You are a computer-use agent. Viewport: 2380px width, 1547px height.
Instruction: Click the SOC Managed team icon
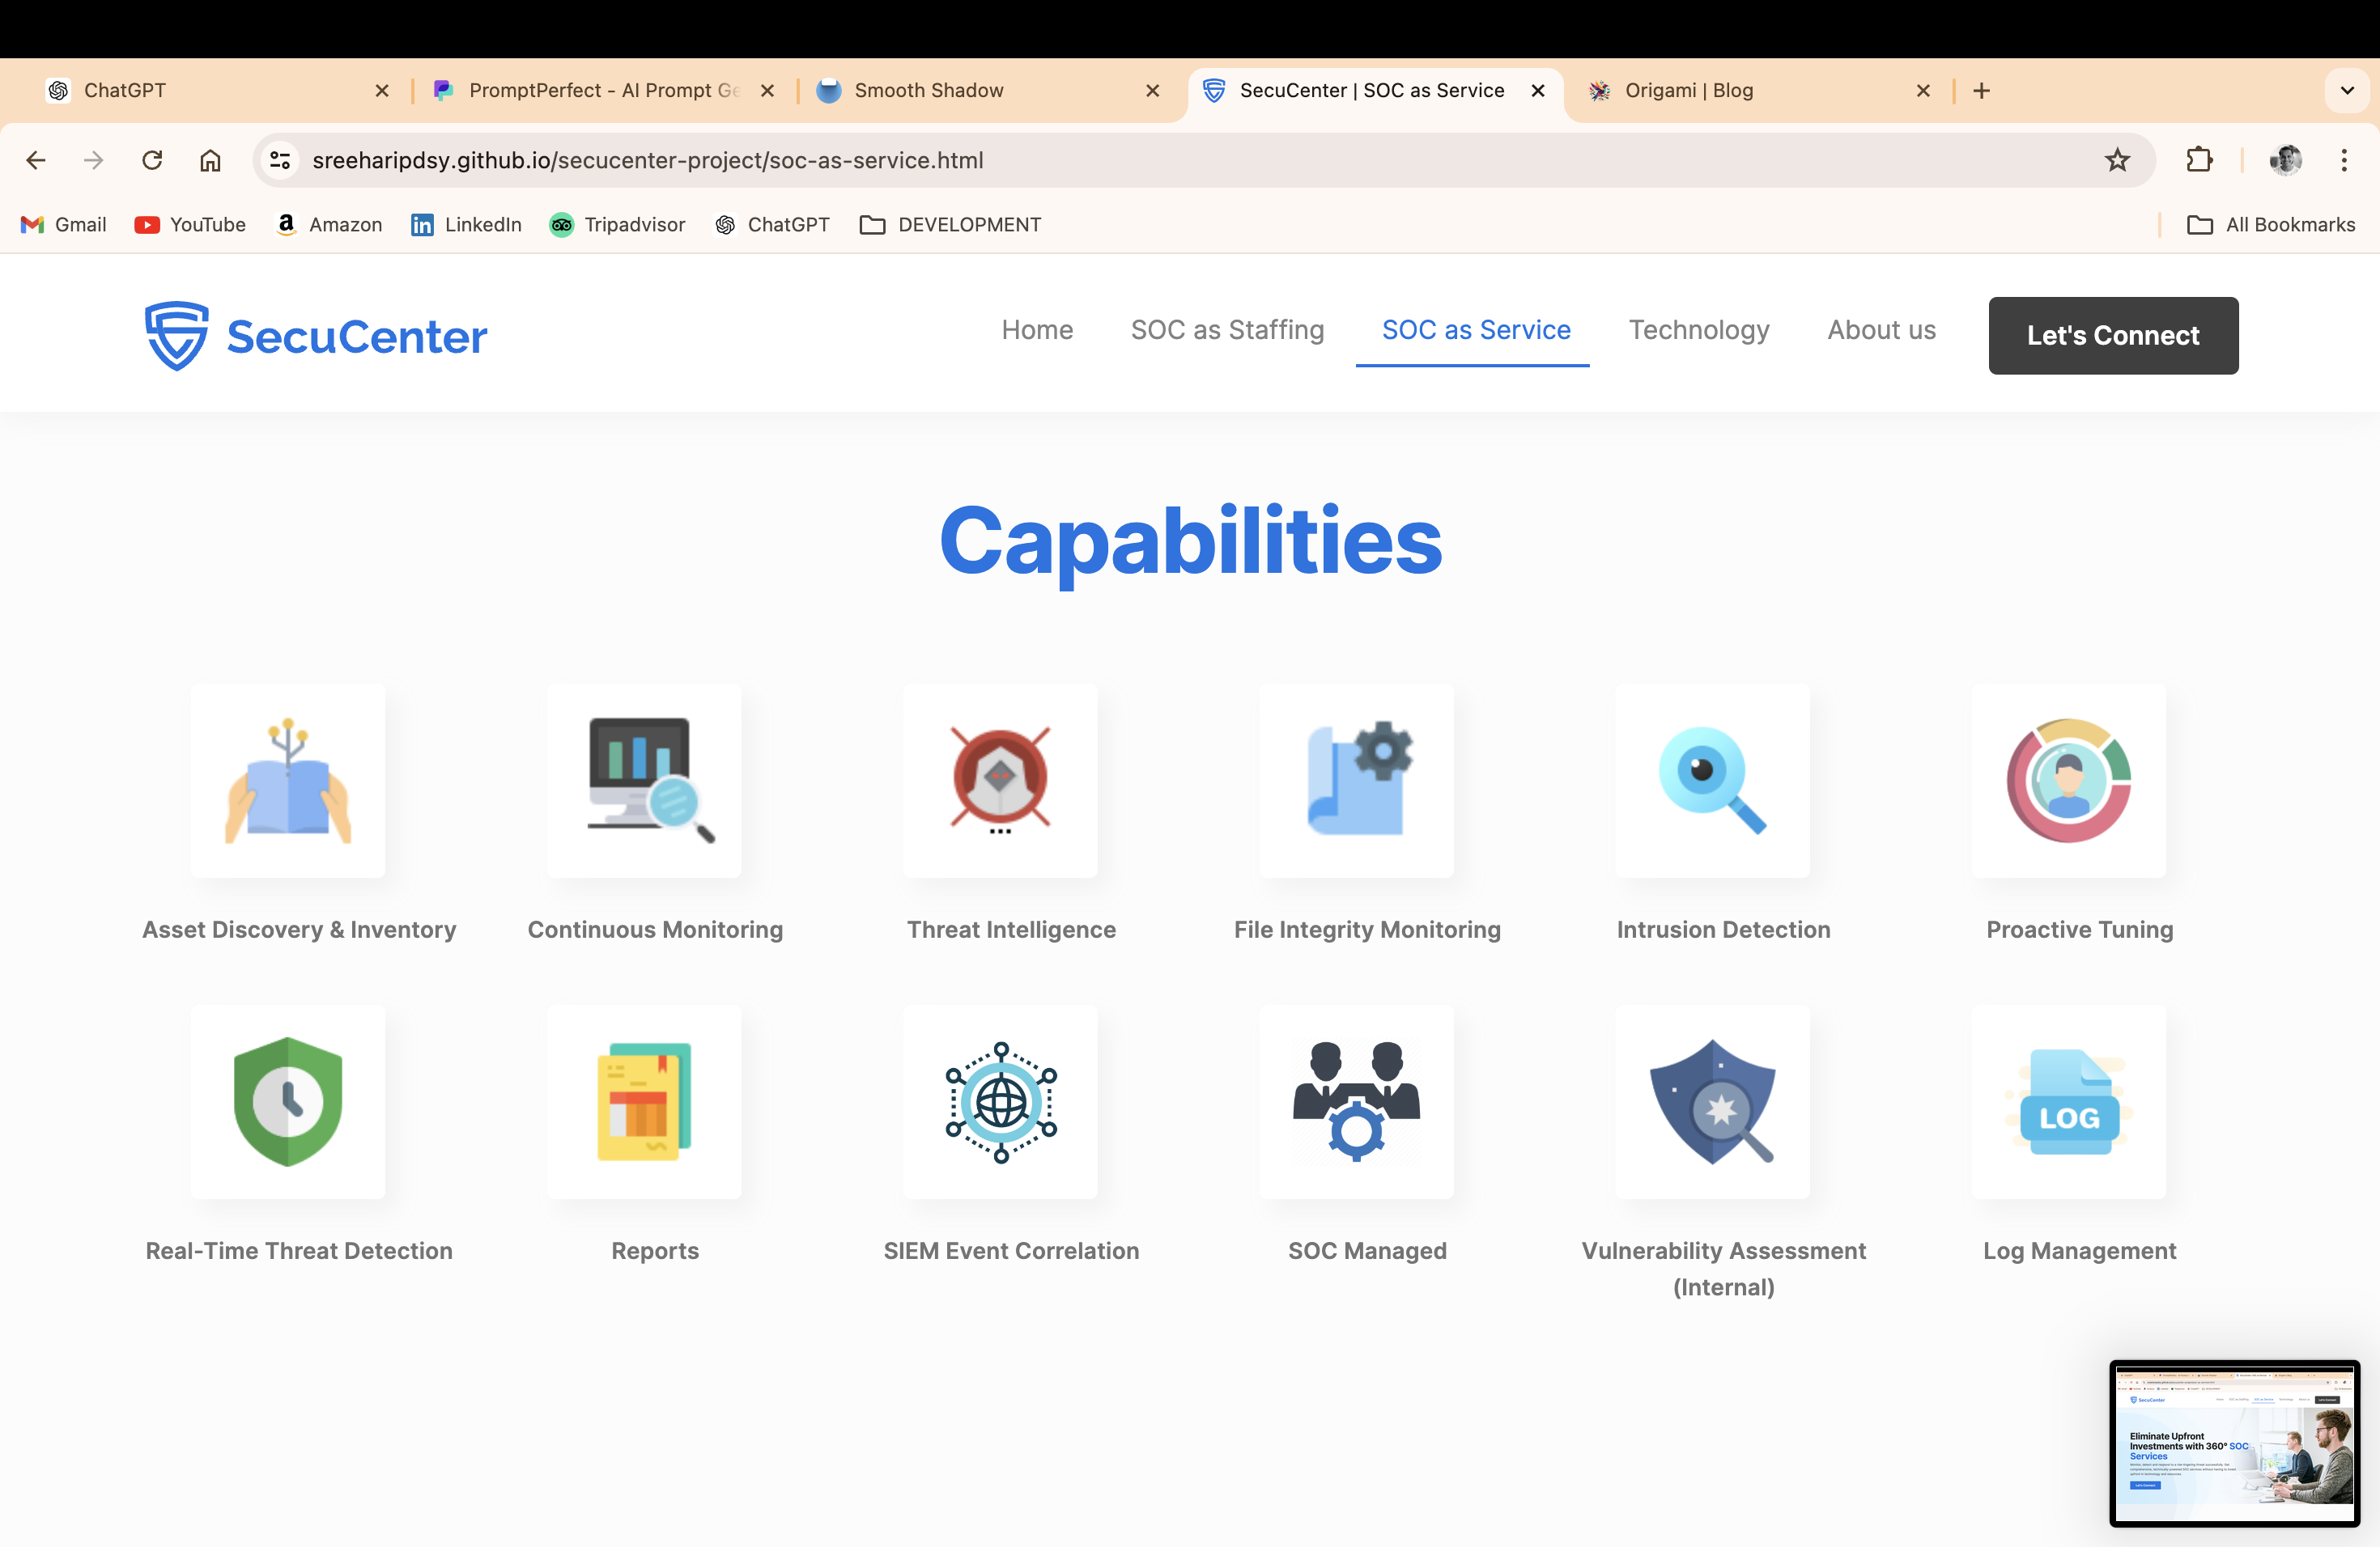tap(1356, 1101)
